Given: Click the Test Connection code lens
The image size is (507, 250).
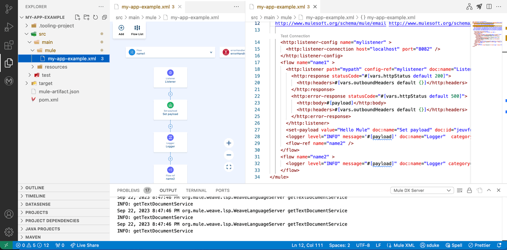Looking at the screenshot, I should (x=295, y=36).
